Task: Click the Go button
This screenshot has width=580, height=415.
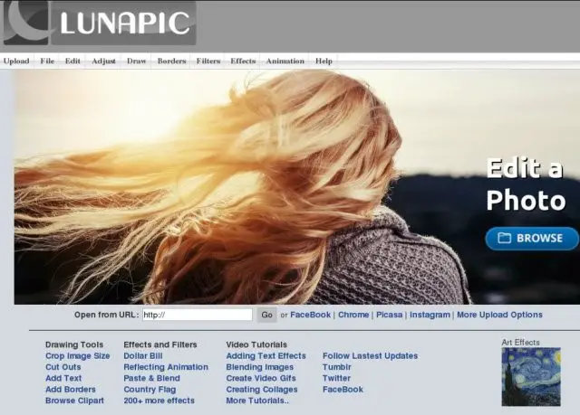Action: 266,315
